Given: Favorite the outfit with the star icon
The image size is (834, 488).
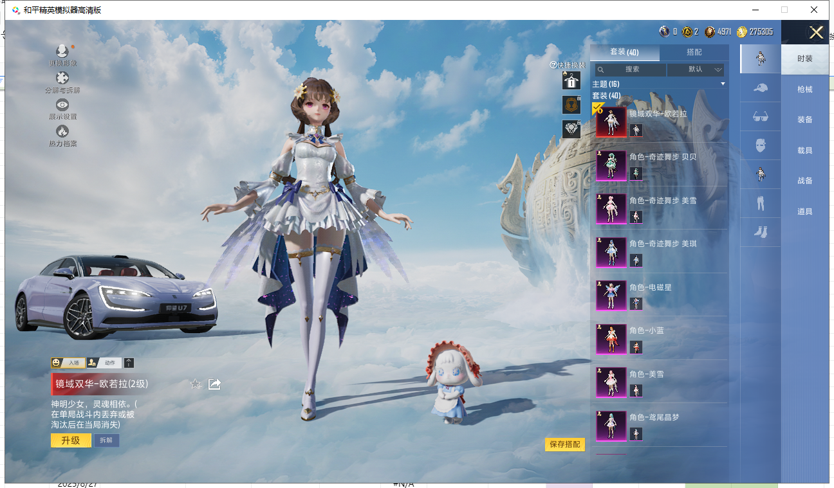Looking at the screenshot, I should (x=196, y=384).
